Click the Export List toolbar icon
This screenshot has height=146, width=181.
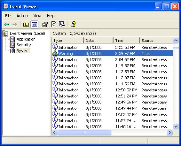pyautogui.click(x=62, y=24)
